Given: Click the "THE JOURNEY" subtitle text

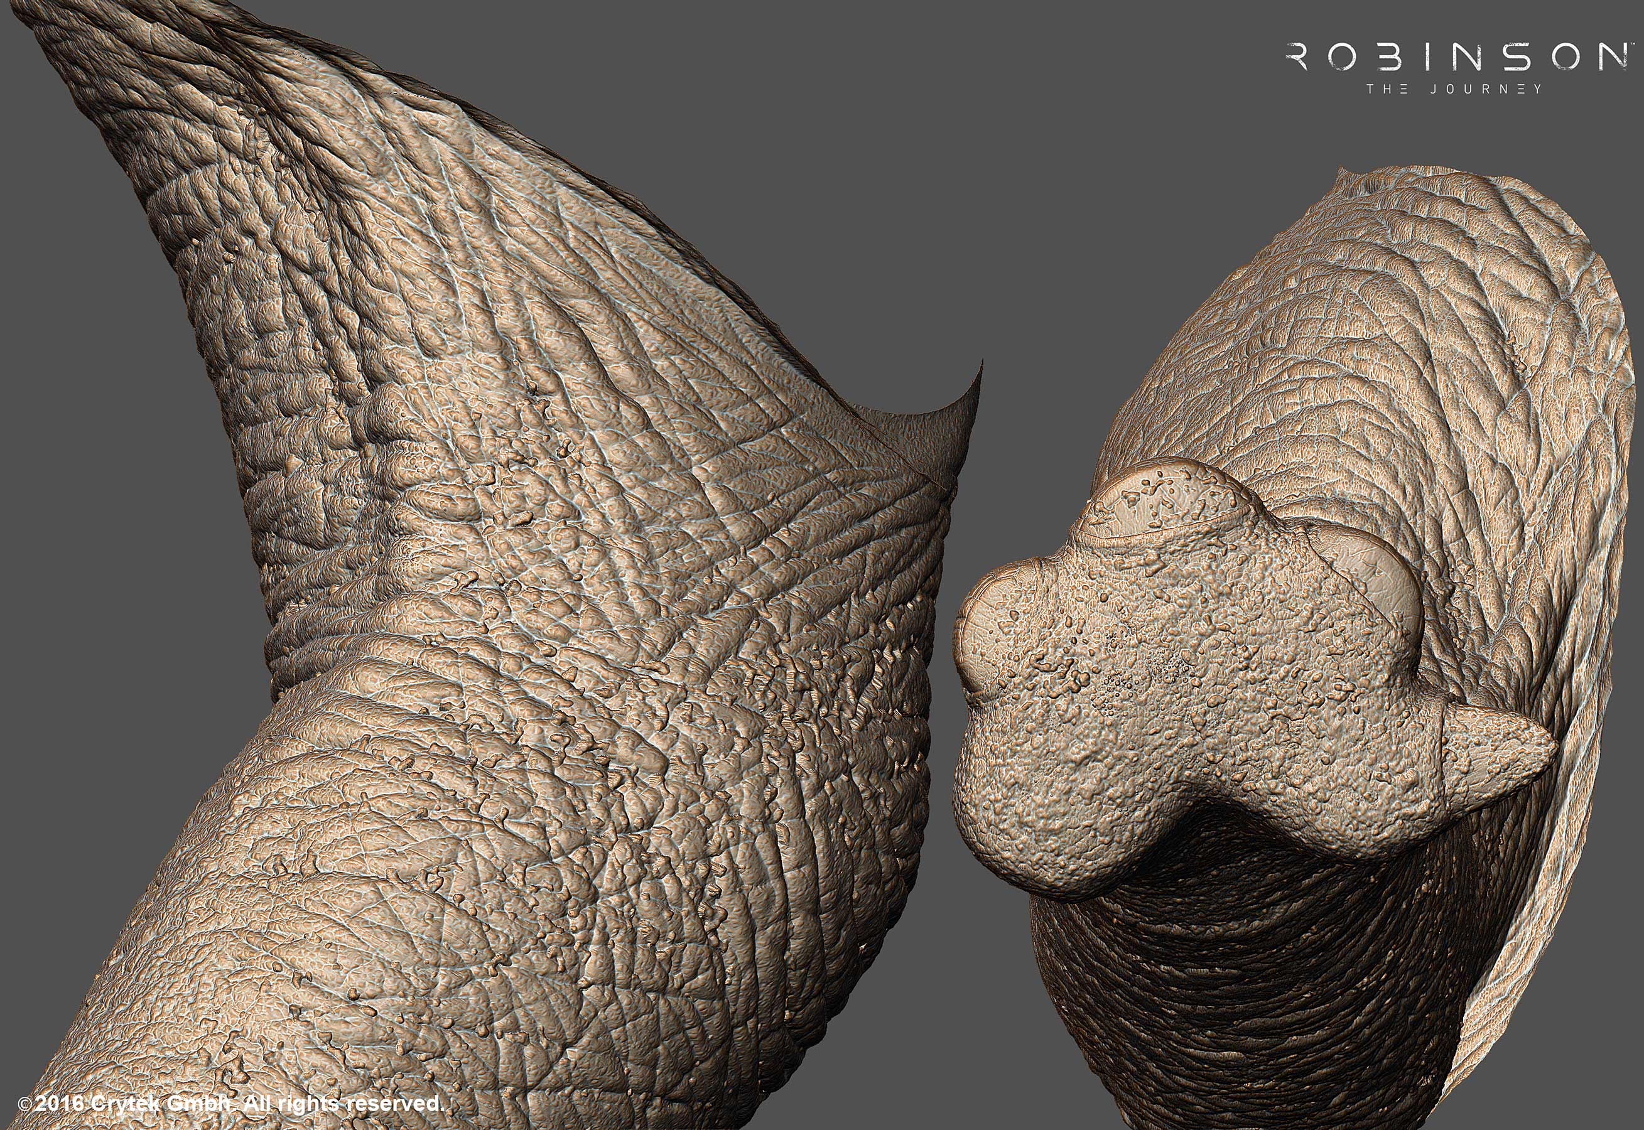Looking at the screenshot, I should [1454, 89].
